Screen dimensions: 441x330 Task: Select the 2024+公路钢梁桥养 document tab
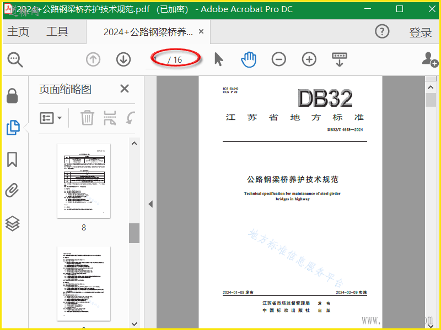148,32
